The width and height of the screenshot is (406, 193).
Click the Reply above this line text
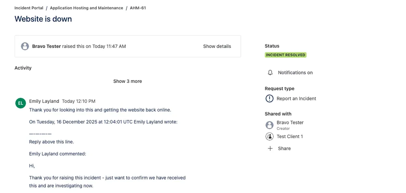click(52, 142)
